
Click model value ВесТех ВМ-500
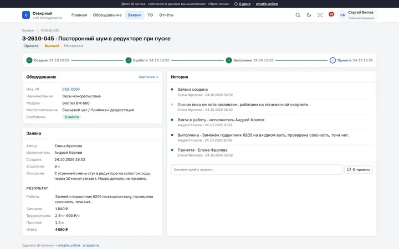click(x=76, y=103)
